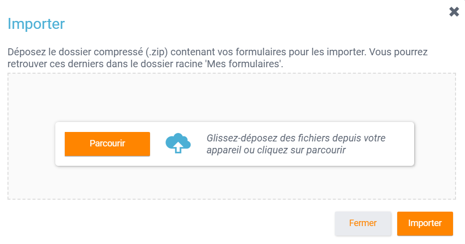
Task: Click the 'dossier racine' words in the description
Action: pyautogui.click(x=187, y=64)
